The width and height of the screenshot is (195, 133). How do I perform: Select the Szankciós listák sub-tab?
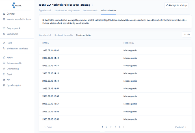(x=83, y=35)
